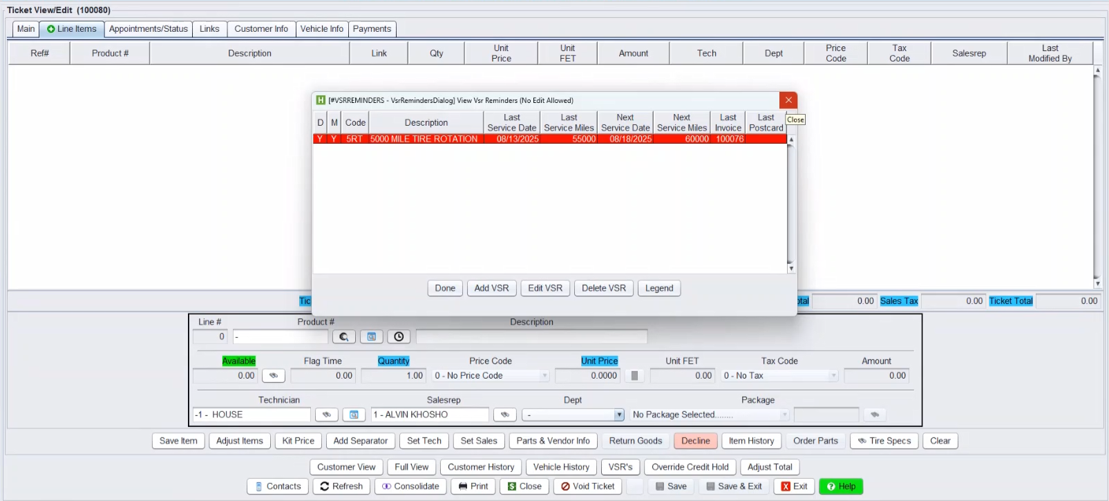This screenshot has height=501, width=1109.
Task: Open the Payments tab
Action: (x=372, y=29)
